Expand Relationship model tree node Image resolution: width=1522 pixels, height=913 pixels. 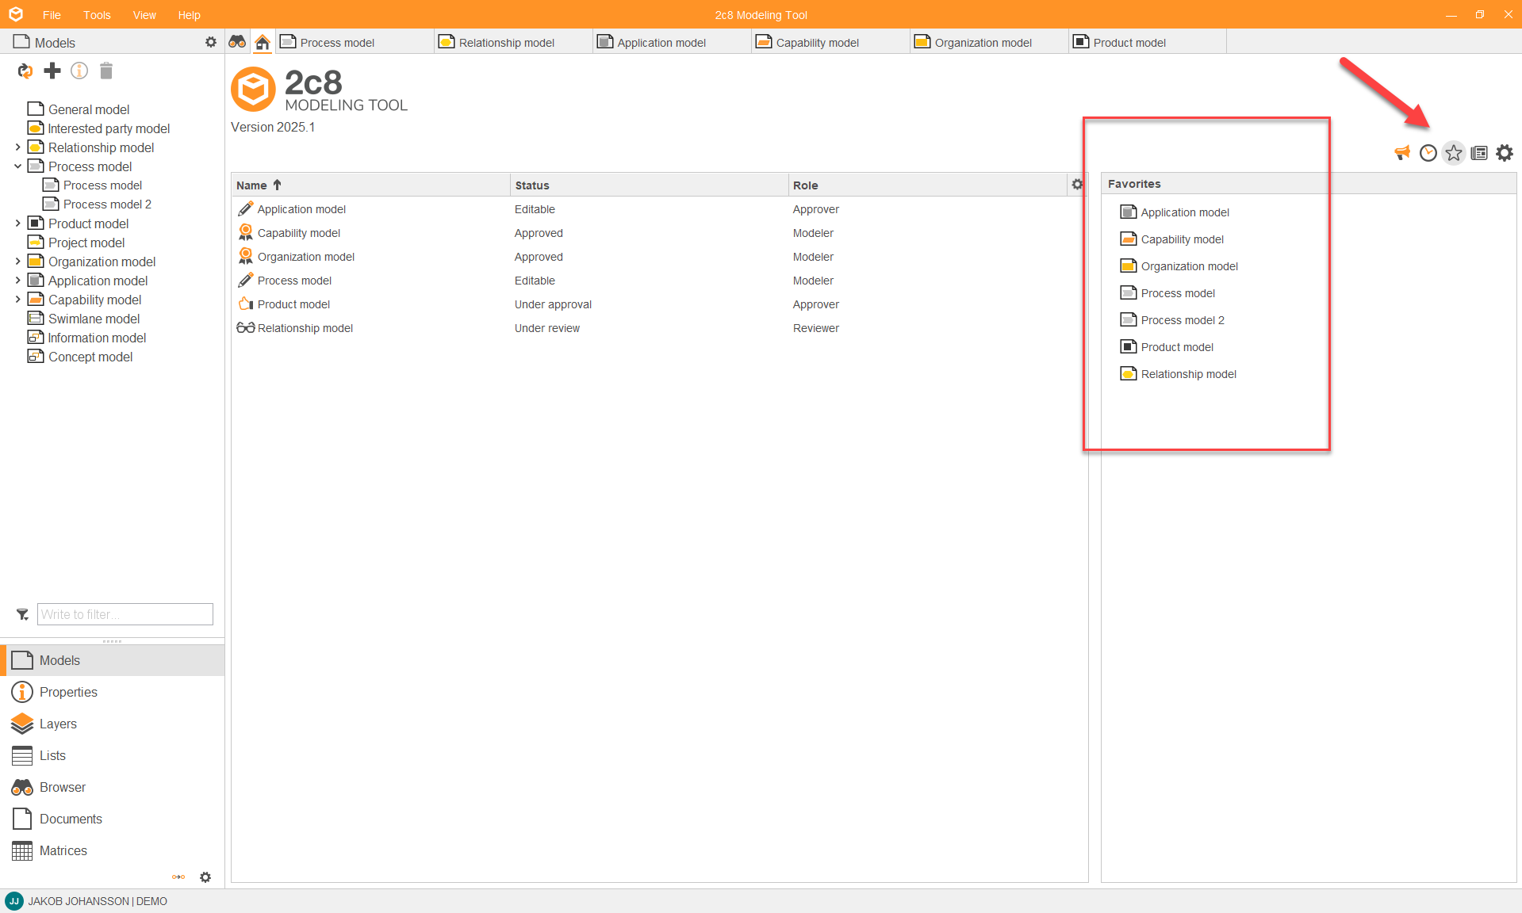[17, 147]
